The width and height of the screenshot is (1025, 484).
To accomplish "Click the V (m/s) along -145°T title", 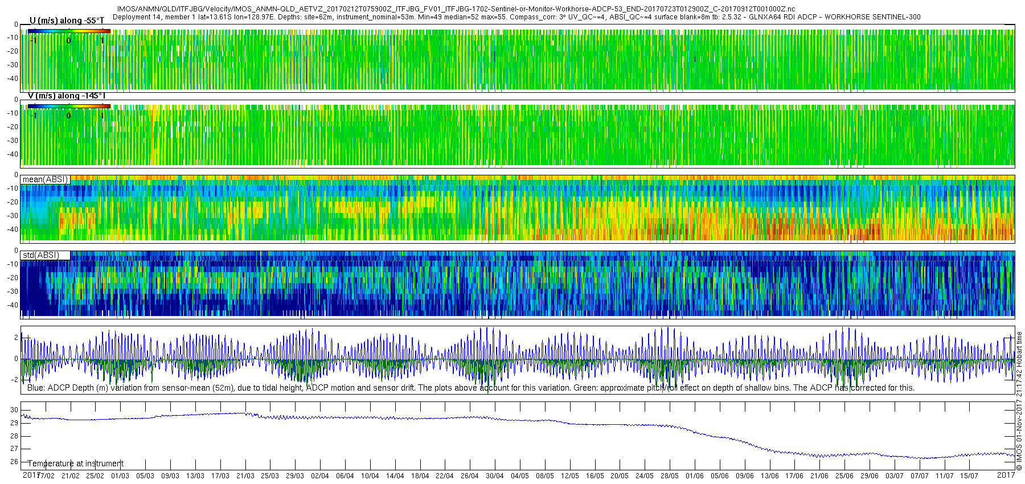I will click(x=67, y=96).
